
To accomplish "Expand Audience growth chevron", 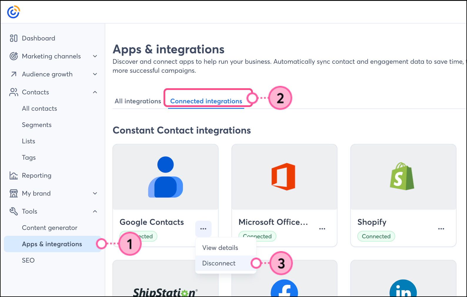I will click(x=95, y=74).
